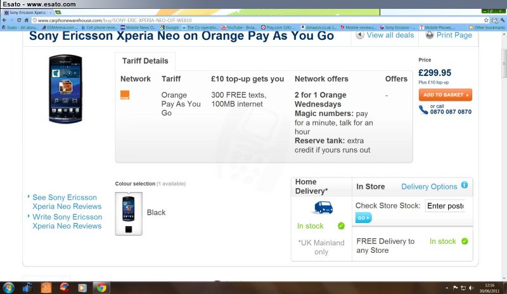The width and height of the screenshot is (507, 294).
Task: Open a new tab with the plus button
Action: tap(58, 12)
